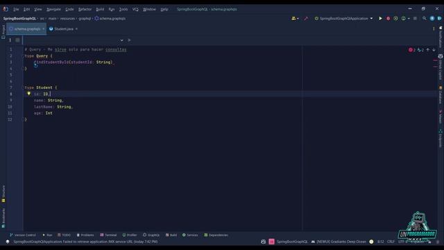Click the intention lightbulb on line 8
The image size is (444, 250).
(x=28, y=94)
